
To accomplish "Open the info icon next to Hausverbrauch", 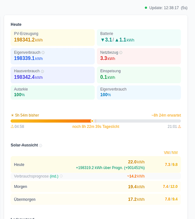I will tap(42, 71).
